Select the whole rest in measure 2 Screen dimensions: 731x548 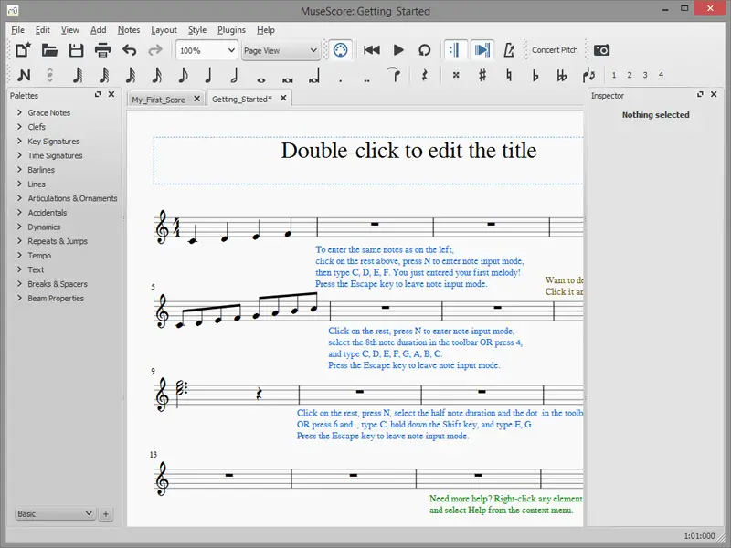click(375, 224)
